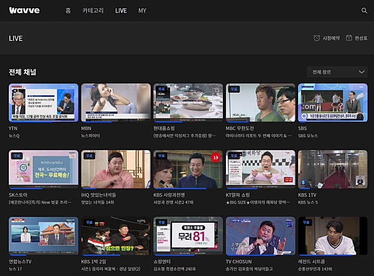374x276 pixels.
Task: Click the 레전드 시트콤 channel name
Action: (x=312, y=262)
